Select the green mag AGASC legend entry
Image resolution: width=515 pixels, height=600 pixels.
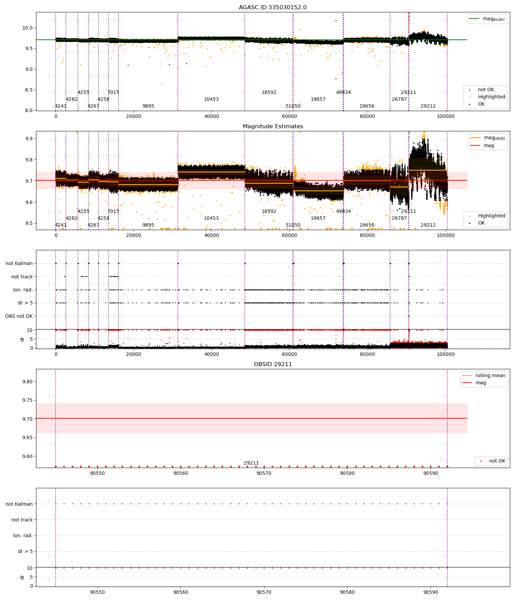[487, 19]
